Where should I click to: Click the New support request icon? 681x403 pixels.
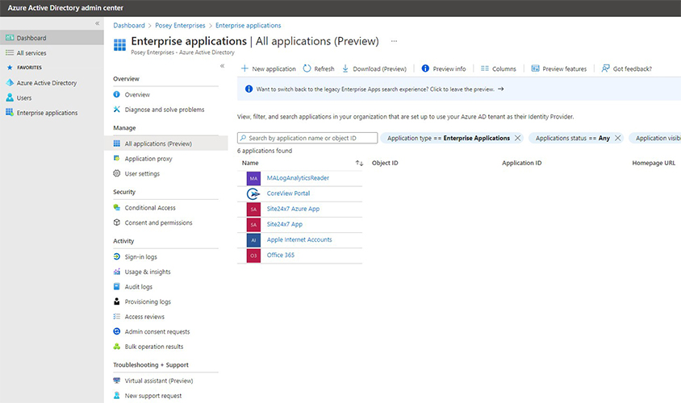coord(116,395)
